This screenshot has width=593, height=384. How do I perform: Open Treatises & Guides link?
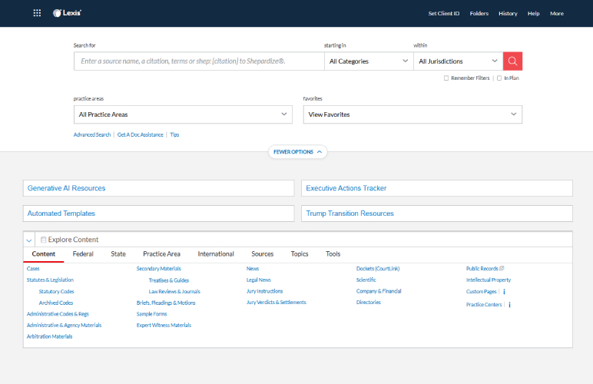pyautogui.click(x=169, y=280)
